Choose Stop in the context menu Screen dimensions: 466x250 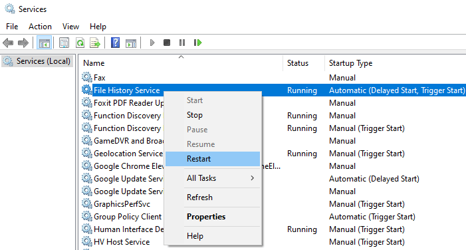[213, 115]
